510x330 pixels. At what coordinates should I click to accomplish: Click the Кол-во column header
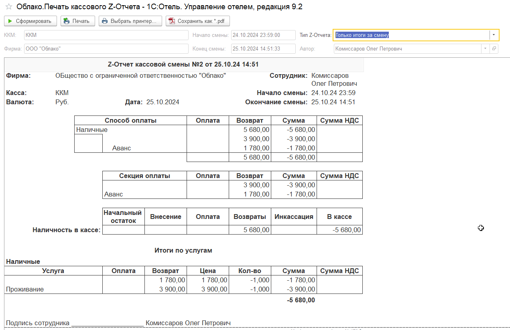250,271
